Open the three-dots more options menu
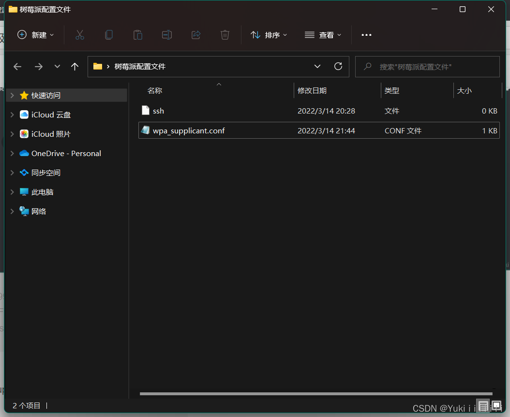This screenshot has height=417, width=510. click(366, 35)
